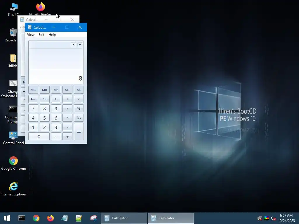Image resolution: width=299 pixels, height=224 pixels.
Task: Click the colorful display tray icon
Action: tap(267, 218)
